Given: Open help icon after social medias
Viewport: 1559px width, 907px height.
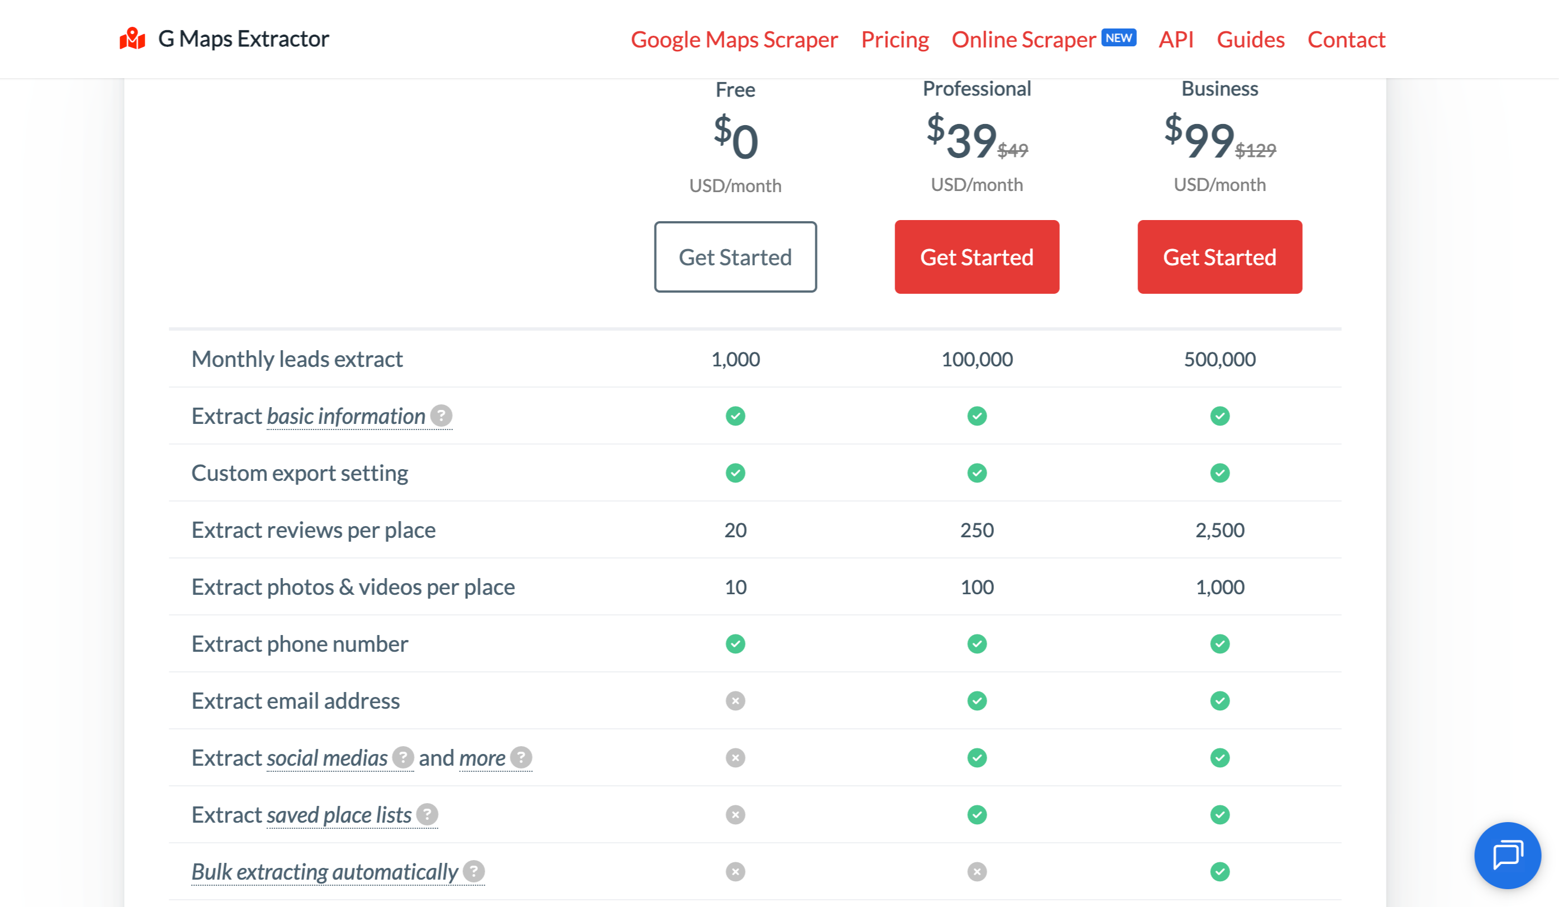Looking at the screenshot, I should 403,757.
